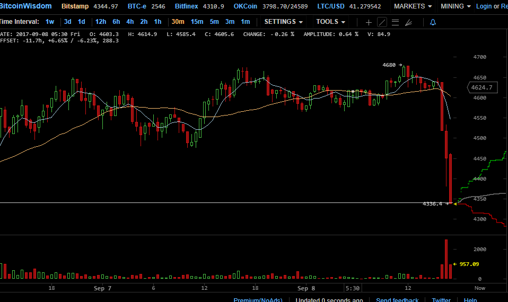Open the SETTINGS dropdown
The width and height of the screenshot is (508, 302).
(284, 22)
